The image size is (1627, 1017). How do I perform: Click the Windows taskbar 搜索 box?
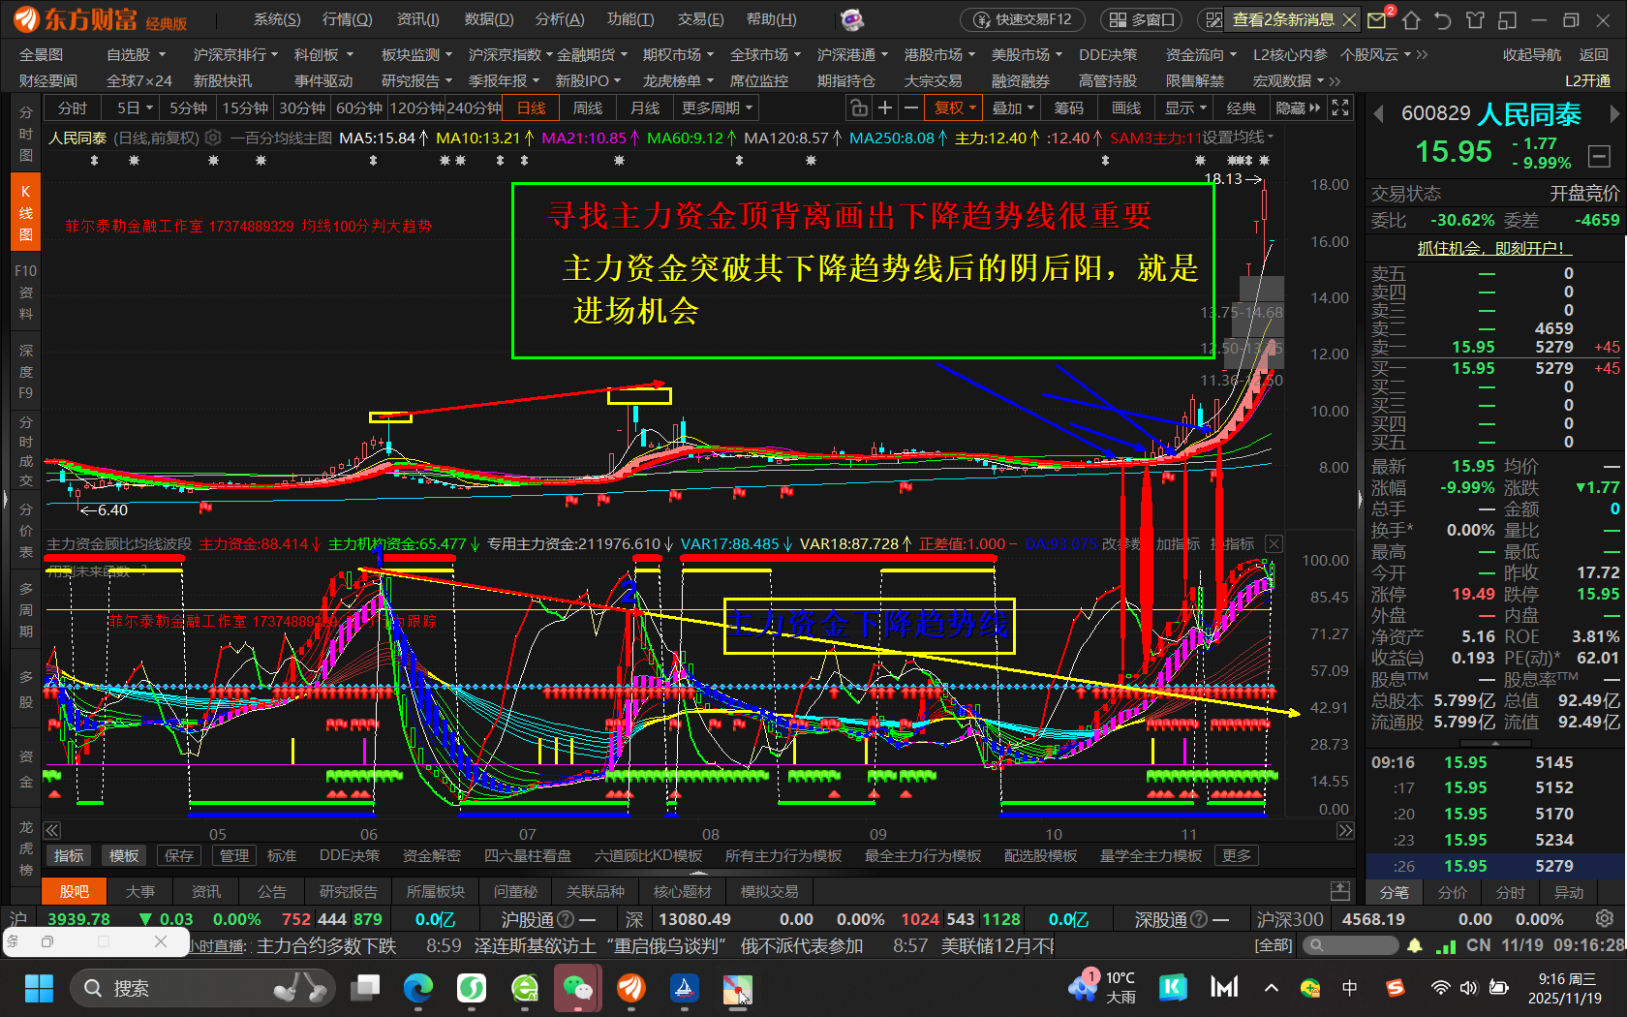202,988
